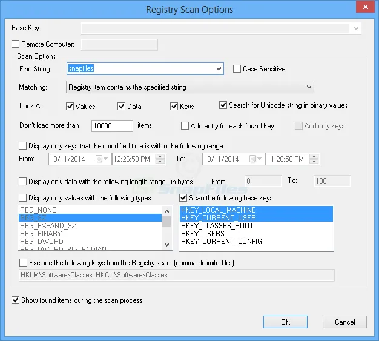This screenshot has height=341, width=379.
Task: Select REG_EXPAND_SZ in the value types list
Action: pyautogui.click(x=90, y=226)
